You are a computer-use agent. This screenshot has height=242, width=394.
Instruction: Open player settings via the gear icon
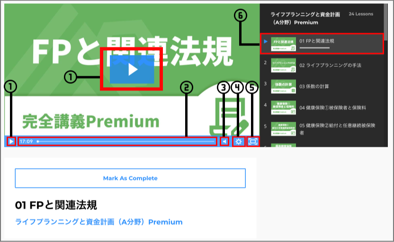[239, 142]
